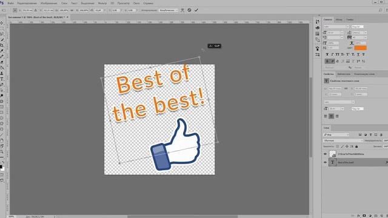Switch to the Глифы tab
This screenshot has height=218, width=388.
click(350, 19)
